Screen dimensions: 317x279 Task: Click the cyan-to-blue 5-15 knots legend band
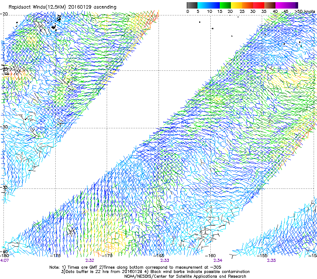[209, 5]
